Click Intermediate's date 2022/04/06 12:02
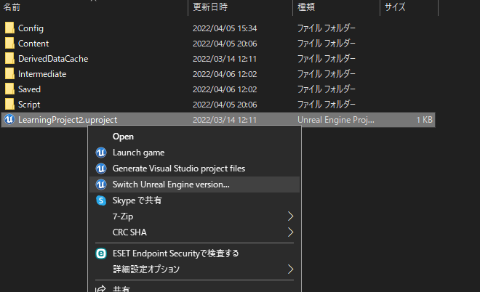 click(225, 74)
